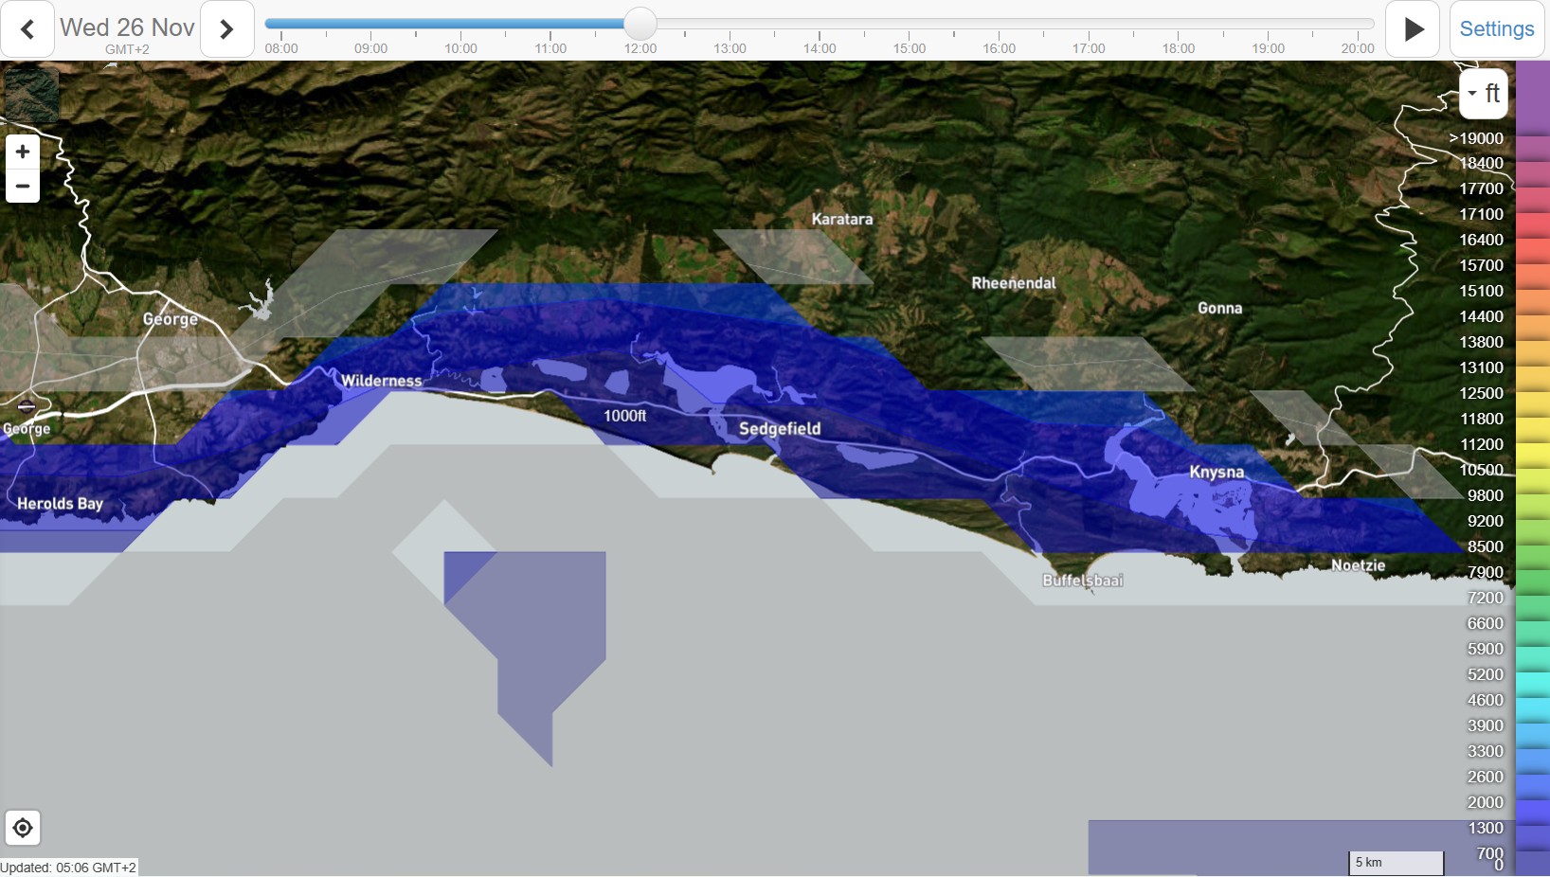Go to the previous day
The image size is (1550, 877).
pos(27,29)
